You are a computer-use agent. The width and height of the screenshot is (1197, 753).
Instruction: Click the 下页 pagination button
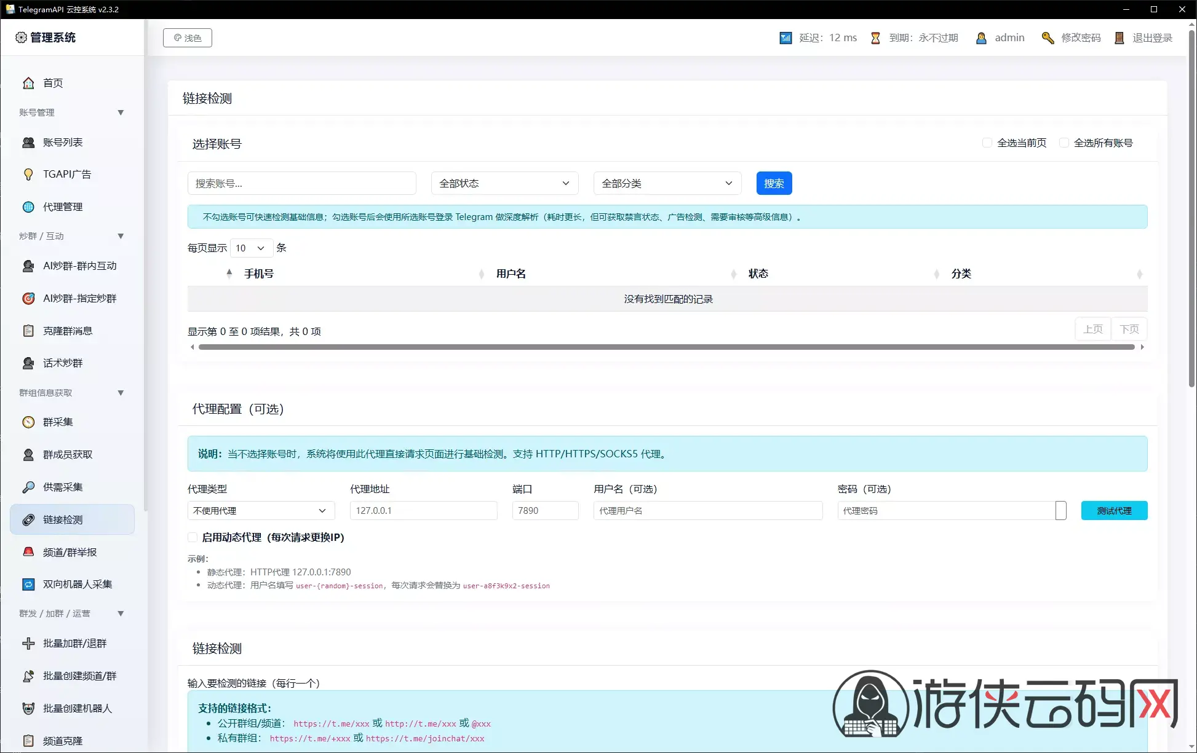tap(1129, 329)
